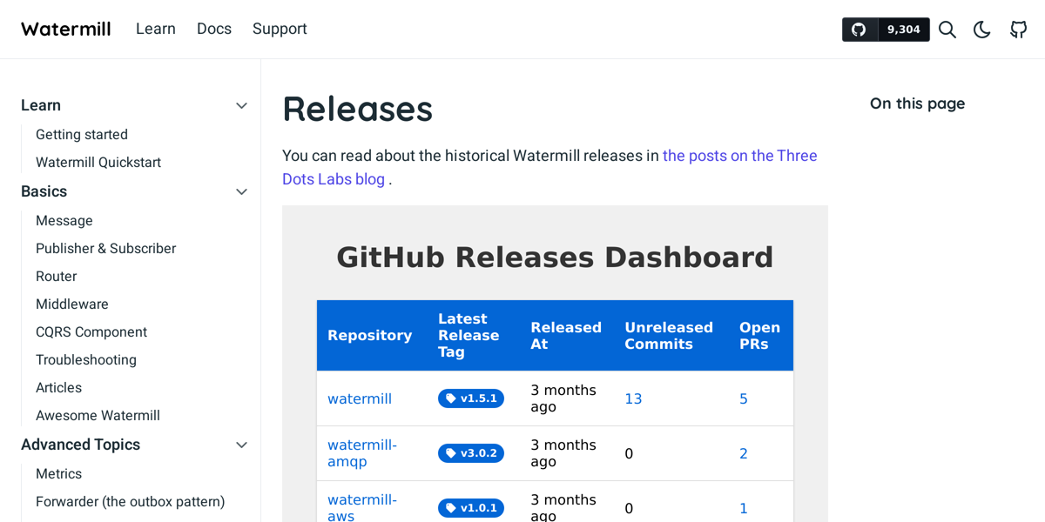Select the v1.0.1 release tag badge
The width and height of the screenshot is (1045, 522).
pyautogui.click(x=471, y=507)
